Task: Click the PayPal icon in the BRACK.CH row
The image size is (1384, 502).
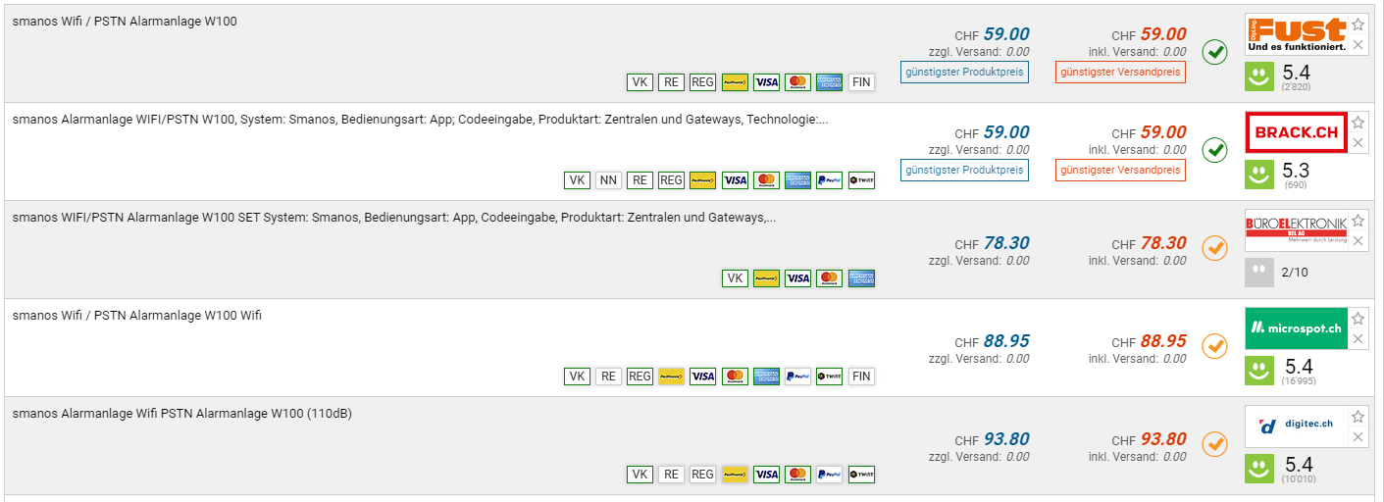Action: (x=829, y=180)
